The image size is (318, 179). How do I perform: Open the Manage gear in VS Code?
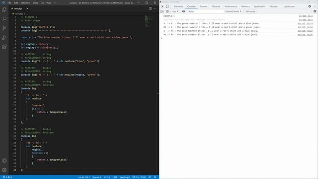[4, 170]
